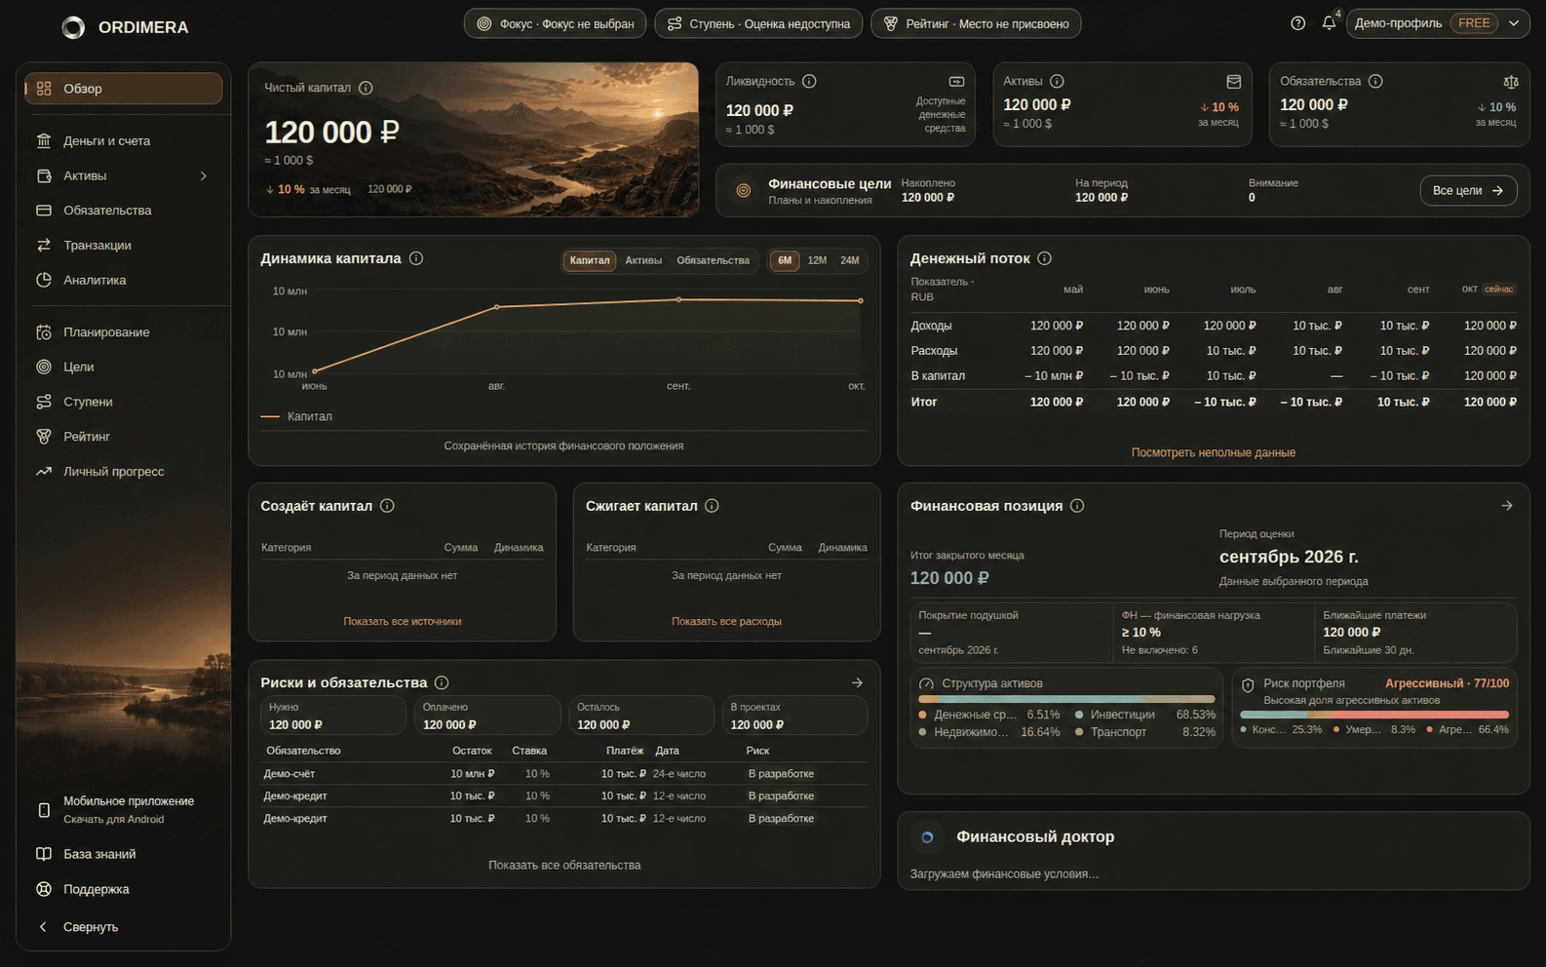1546x967 pixels.
Task: Open the Демо-профиль dropdown
Action: [x=1438, y=23]
